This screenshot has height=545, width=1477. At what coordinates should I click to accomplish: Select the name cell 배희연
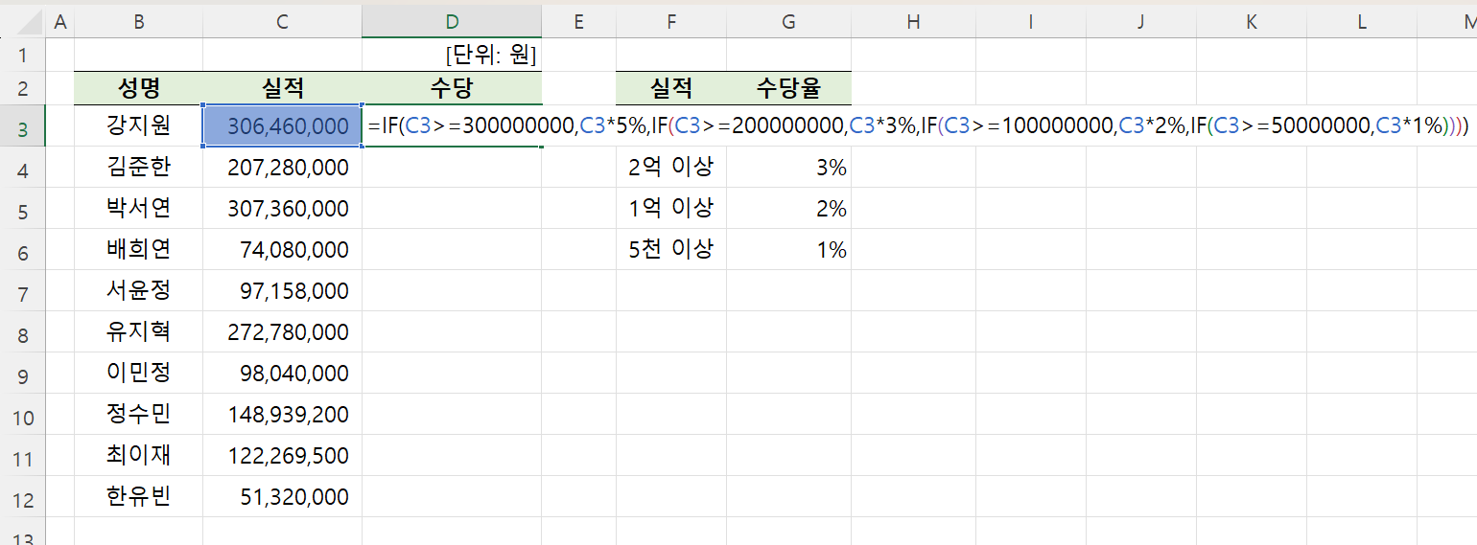139,250
